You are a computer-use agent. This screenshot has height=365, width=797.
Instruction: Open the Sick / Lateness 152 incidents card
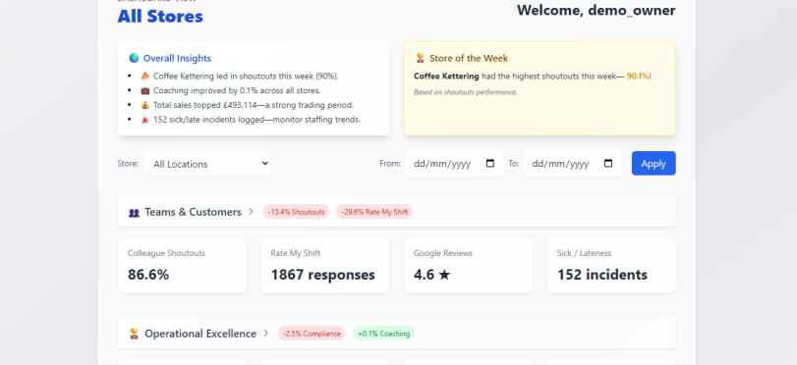611,265
